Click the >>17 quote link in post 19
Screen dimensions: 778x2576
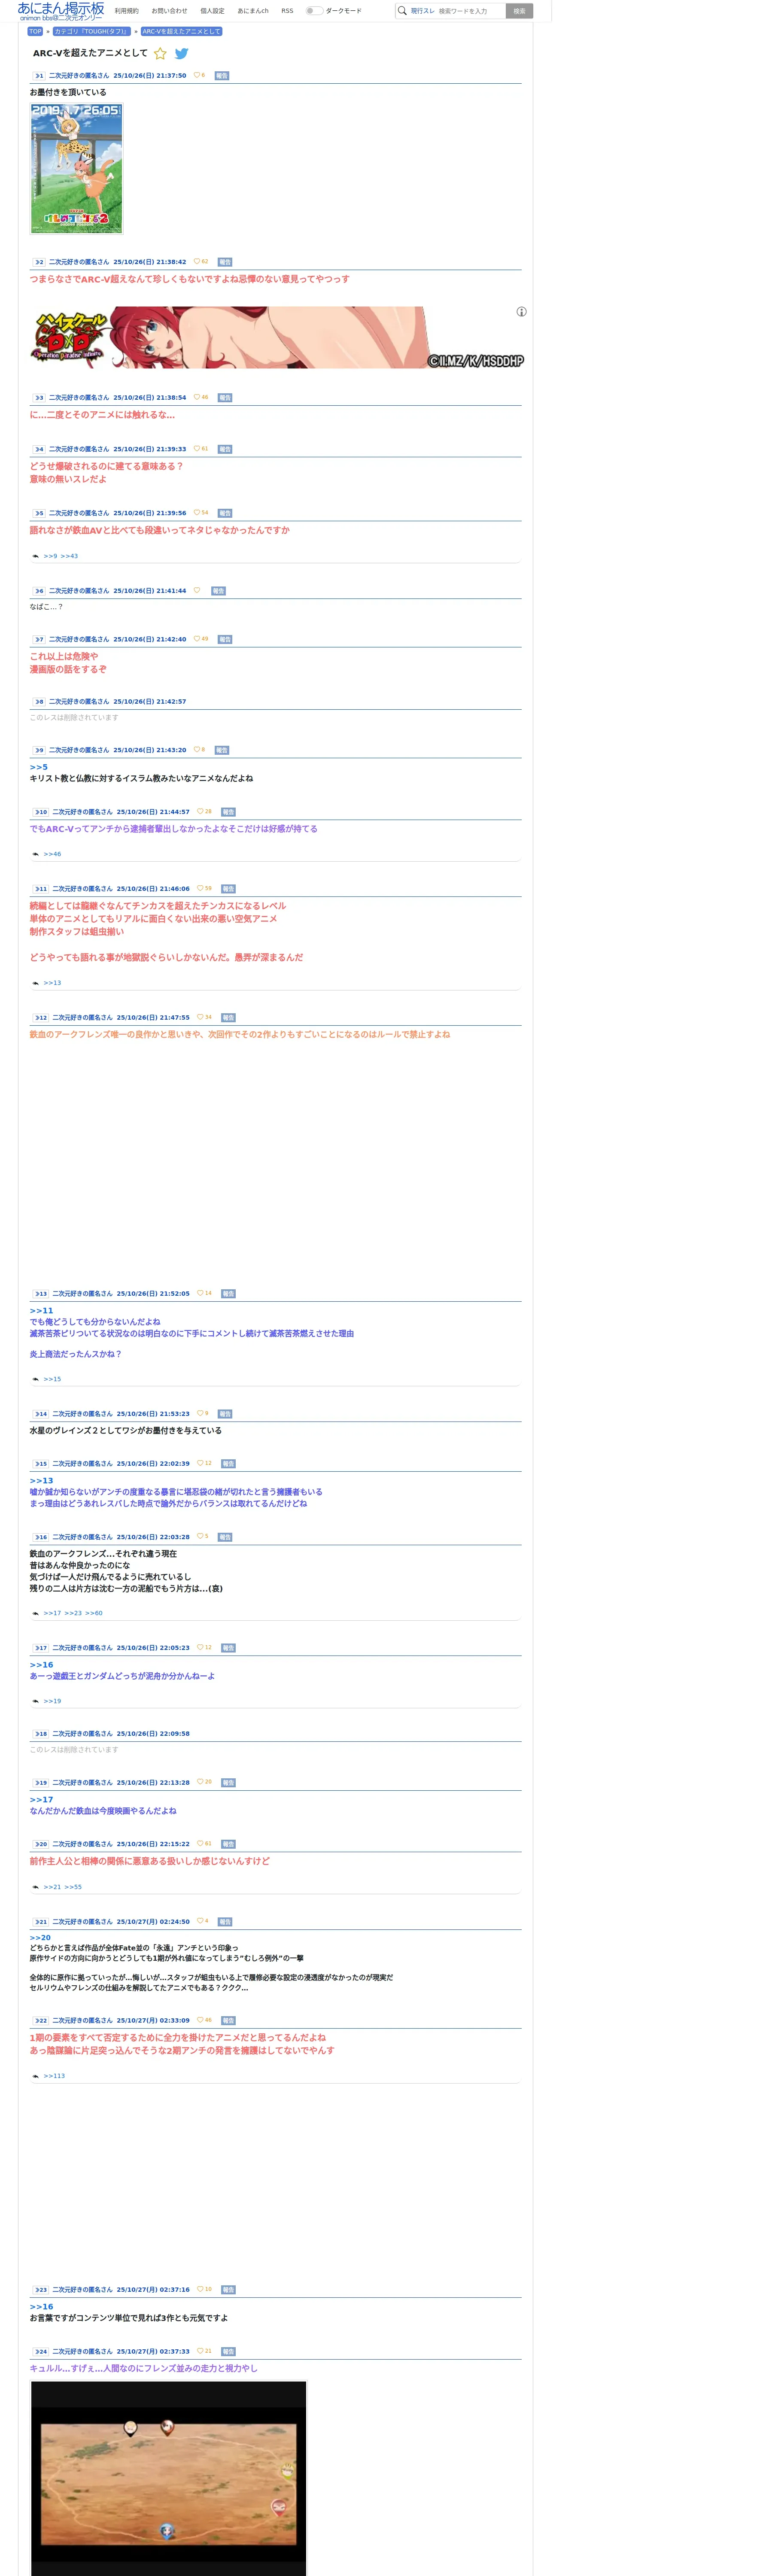point(41,1800)
